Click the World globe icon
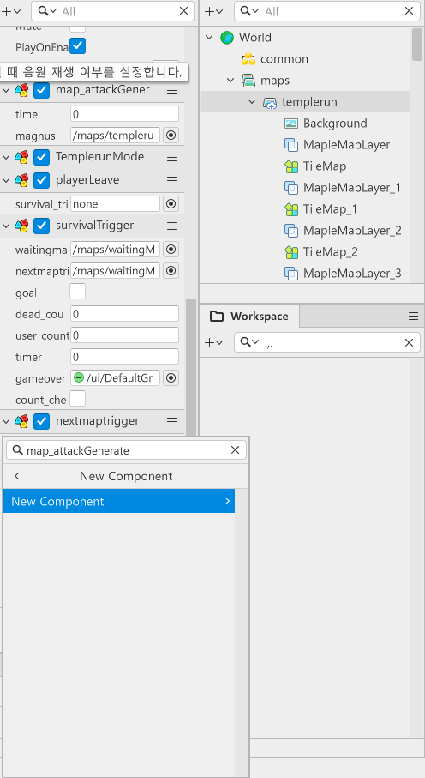Image resolution: width=425 pixels, height=778 pixels. [x=227, y=37]
